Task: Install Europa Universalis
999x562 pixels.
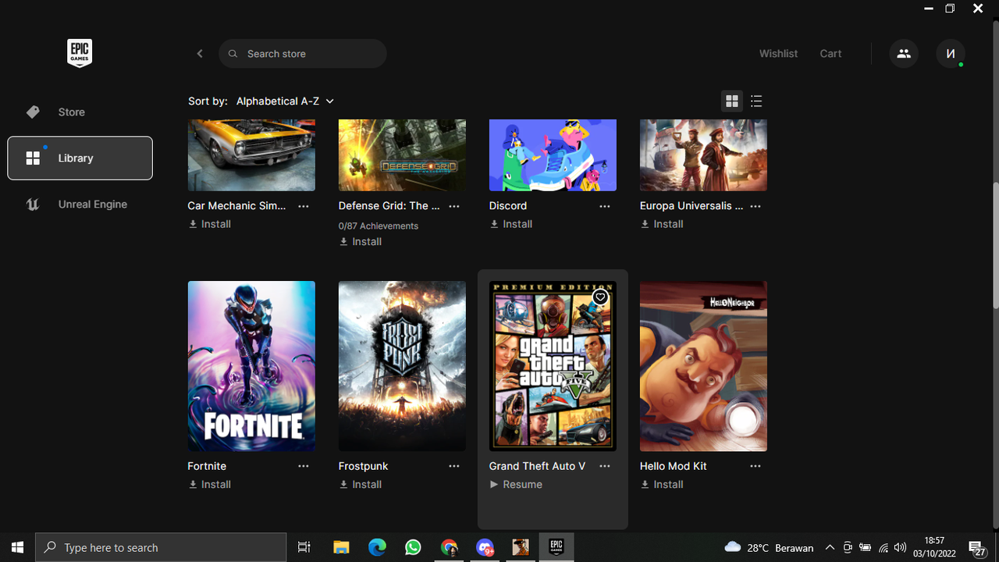Action: [x=662, y=224]
